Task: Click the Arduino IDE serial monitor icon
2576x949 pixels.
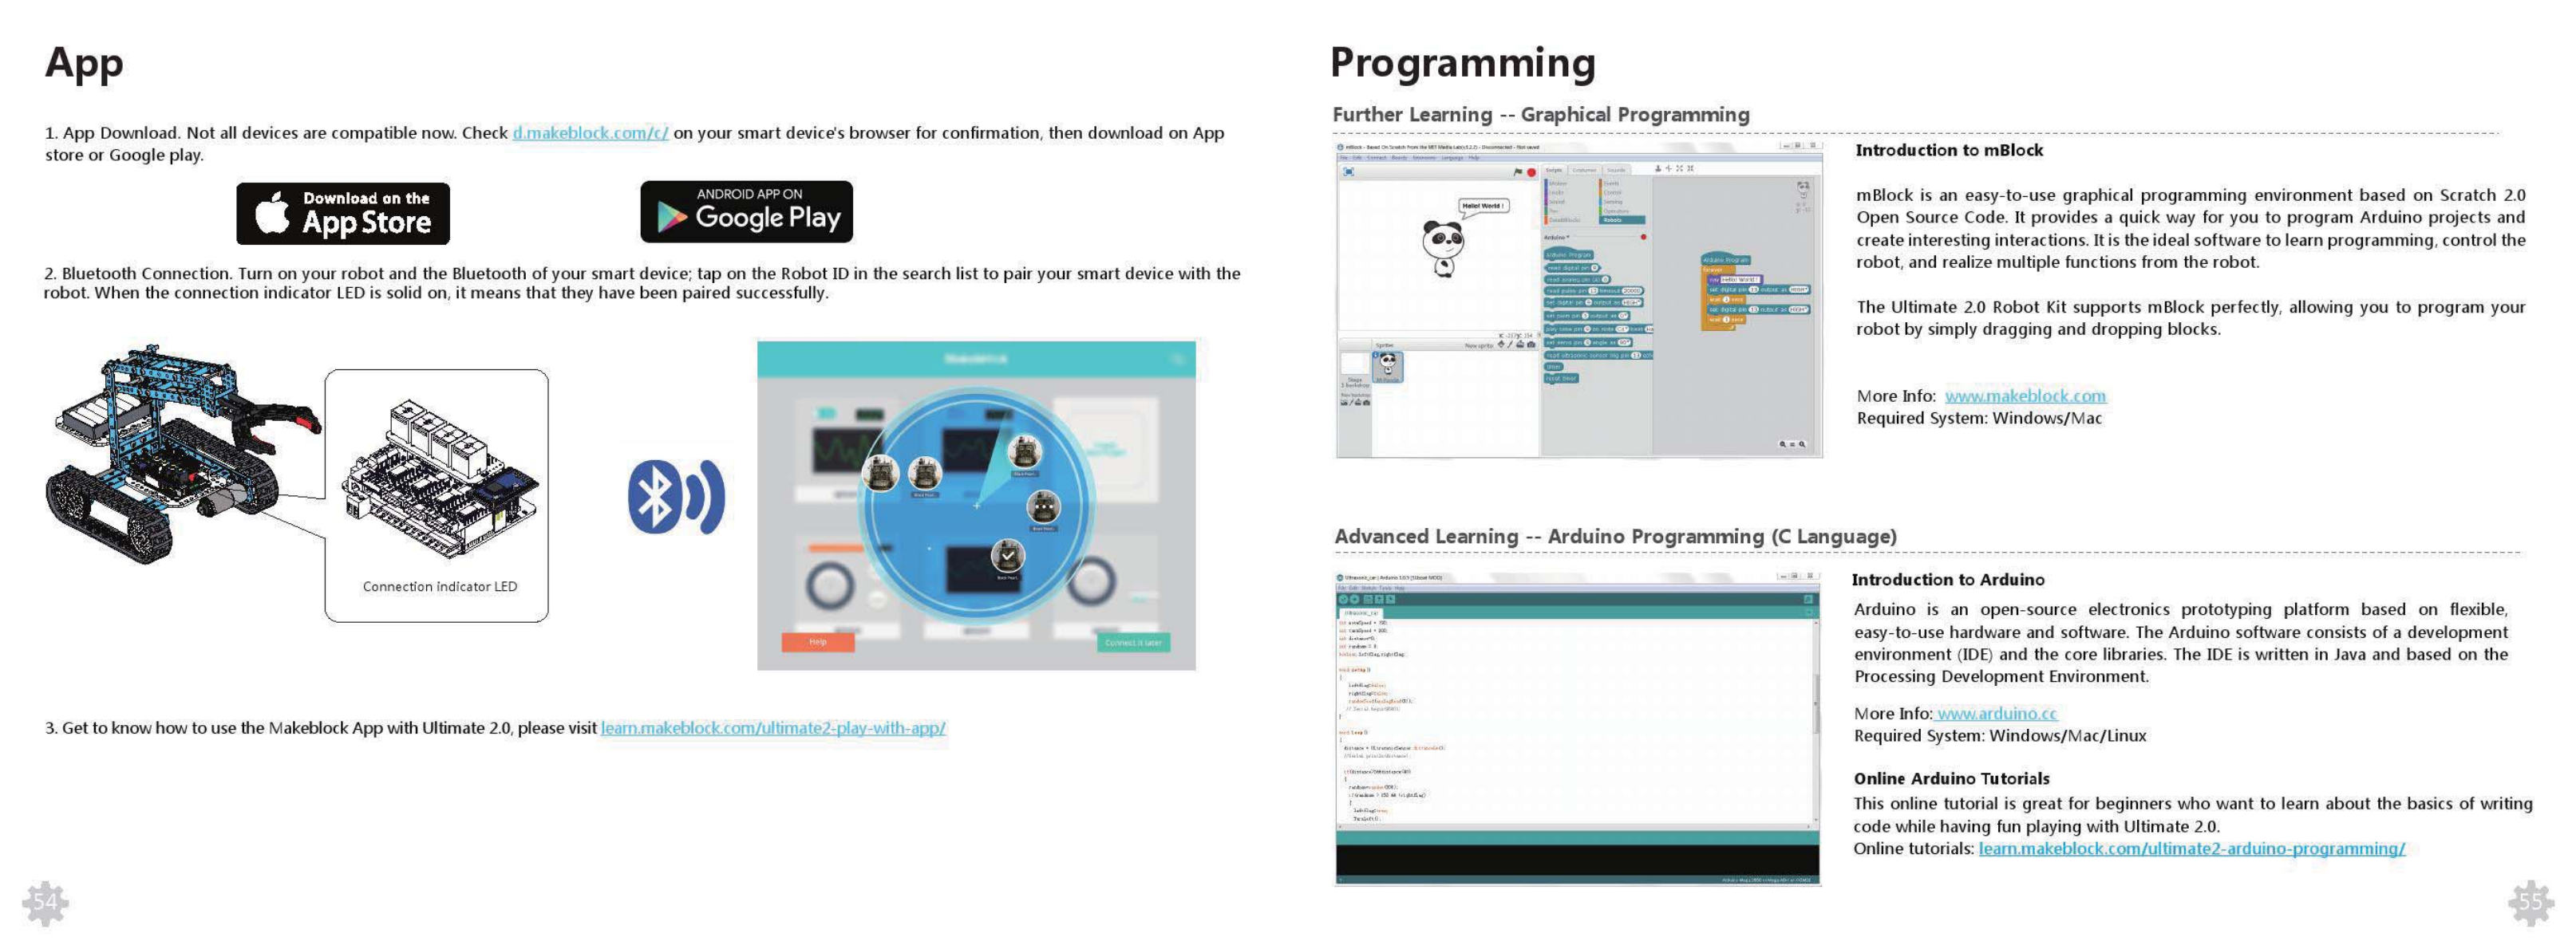Action: (x=1807, y=600)
